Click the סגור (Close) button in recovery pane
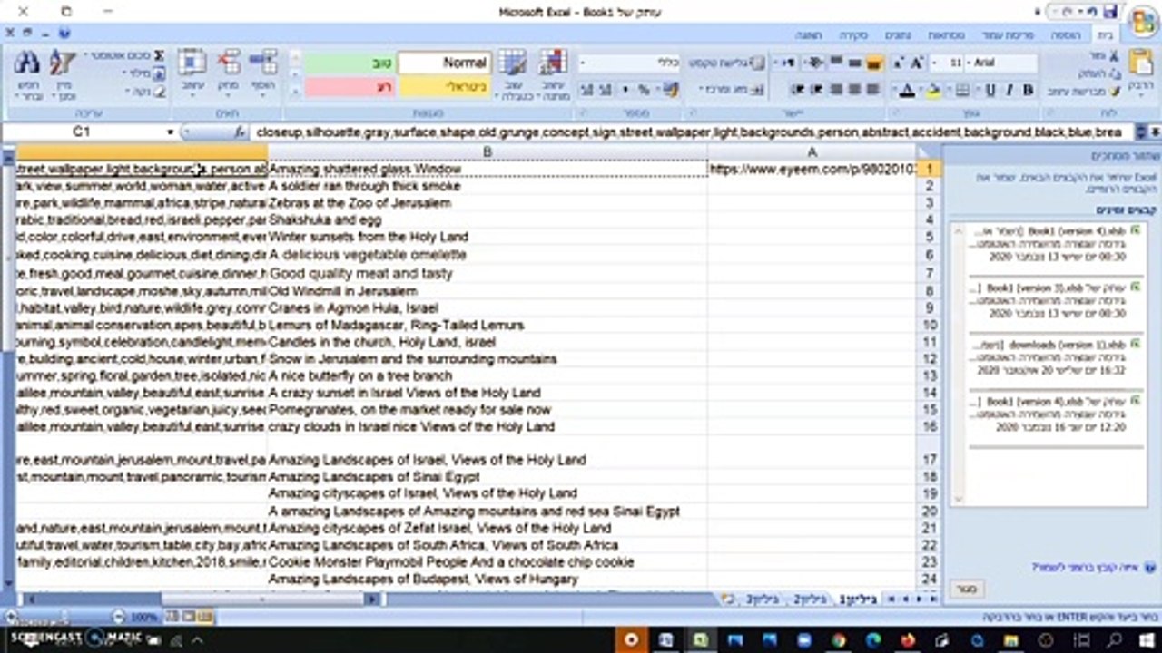Screen dimensions: 1162x653 967,589
